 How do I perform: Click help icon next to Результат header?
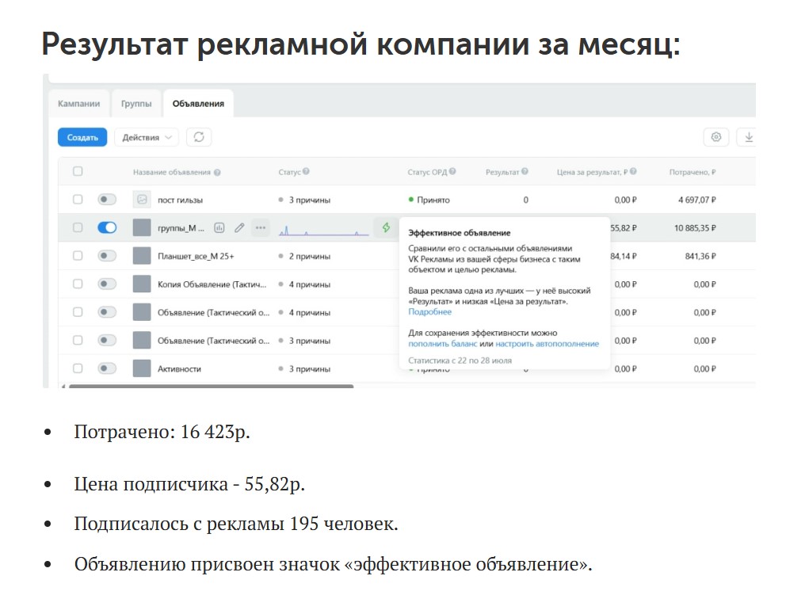[525, 171]
